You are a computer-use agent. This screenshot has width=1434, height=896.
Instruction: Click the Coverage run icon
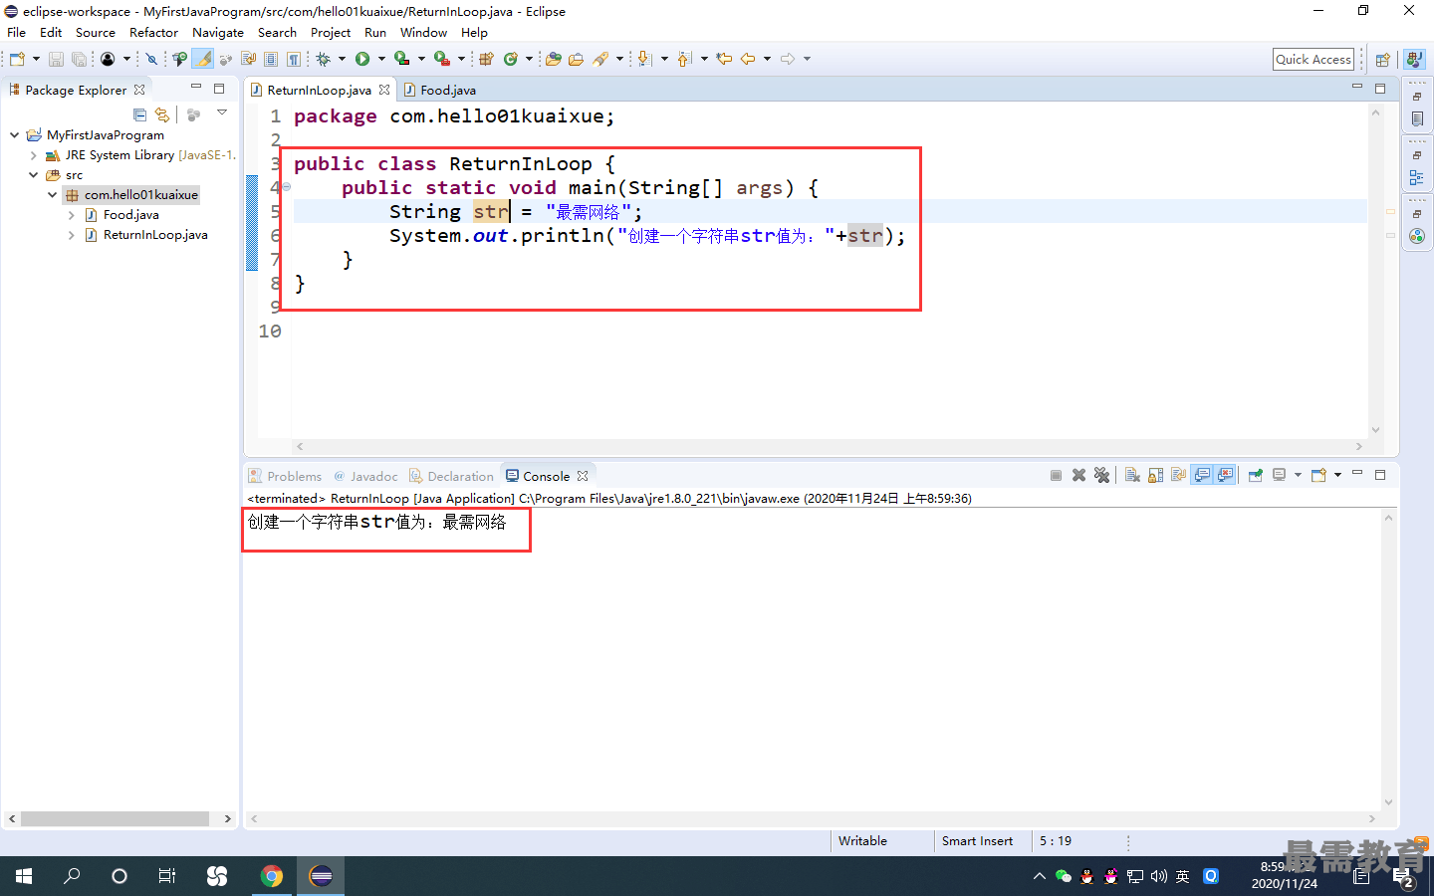(401, 59)
